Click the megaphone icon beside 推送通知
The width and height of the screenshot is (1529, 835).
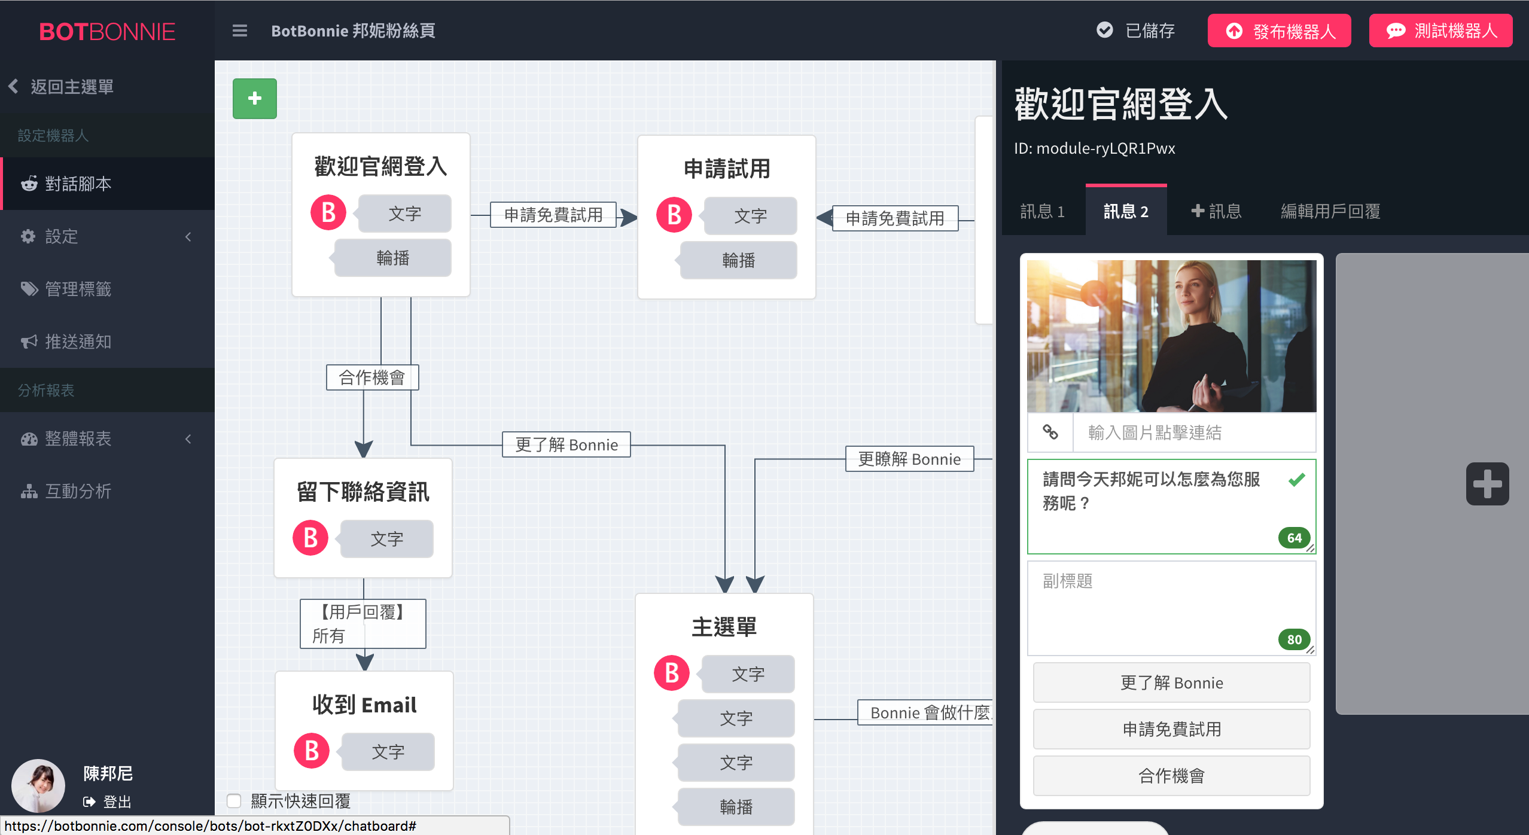point(29,342)
